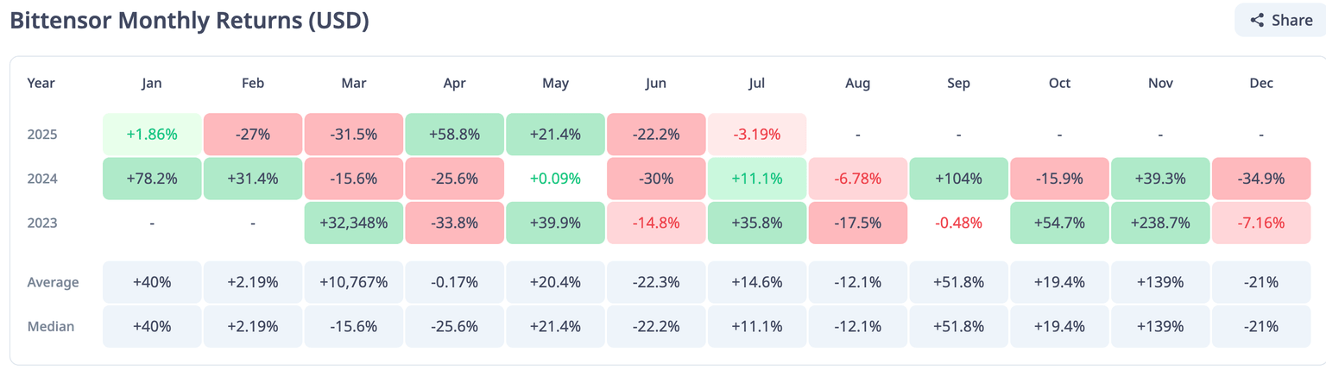This screenshot has width=1326, height=377.
Task: Click the 2023 year row label
Action: [42, 223]
